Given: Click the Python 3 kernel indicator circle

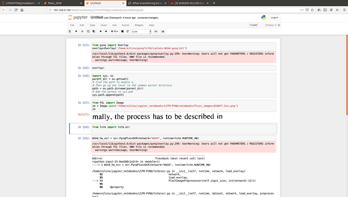Looking at the screenshot, I should coord(279,25).
